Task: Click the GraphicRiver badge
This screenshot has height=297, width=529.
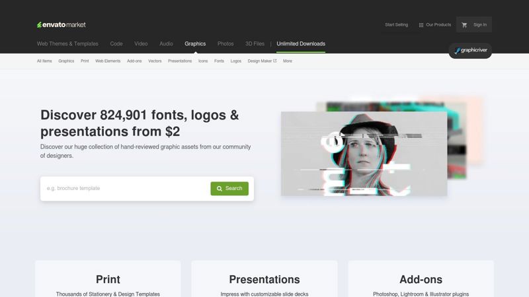Action: coord(470,51)
